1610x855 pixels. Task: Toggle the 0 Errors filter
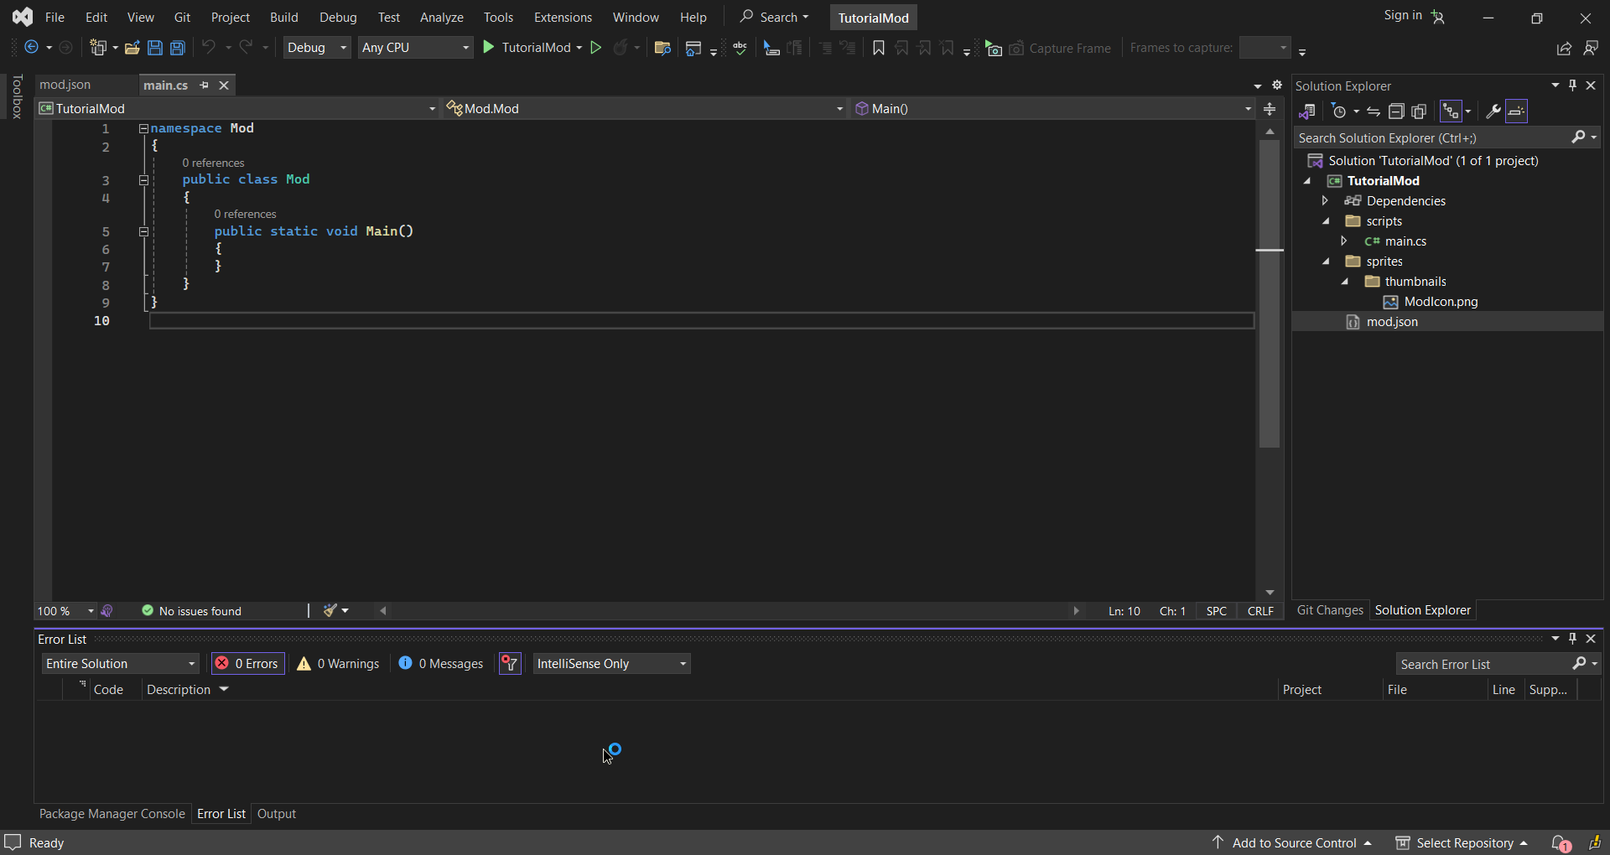[248, 664]
